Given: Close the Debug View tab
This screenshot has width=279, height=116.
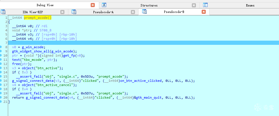Looking at the screenshot, I should [x=93, y=5].
